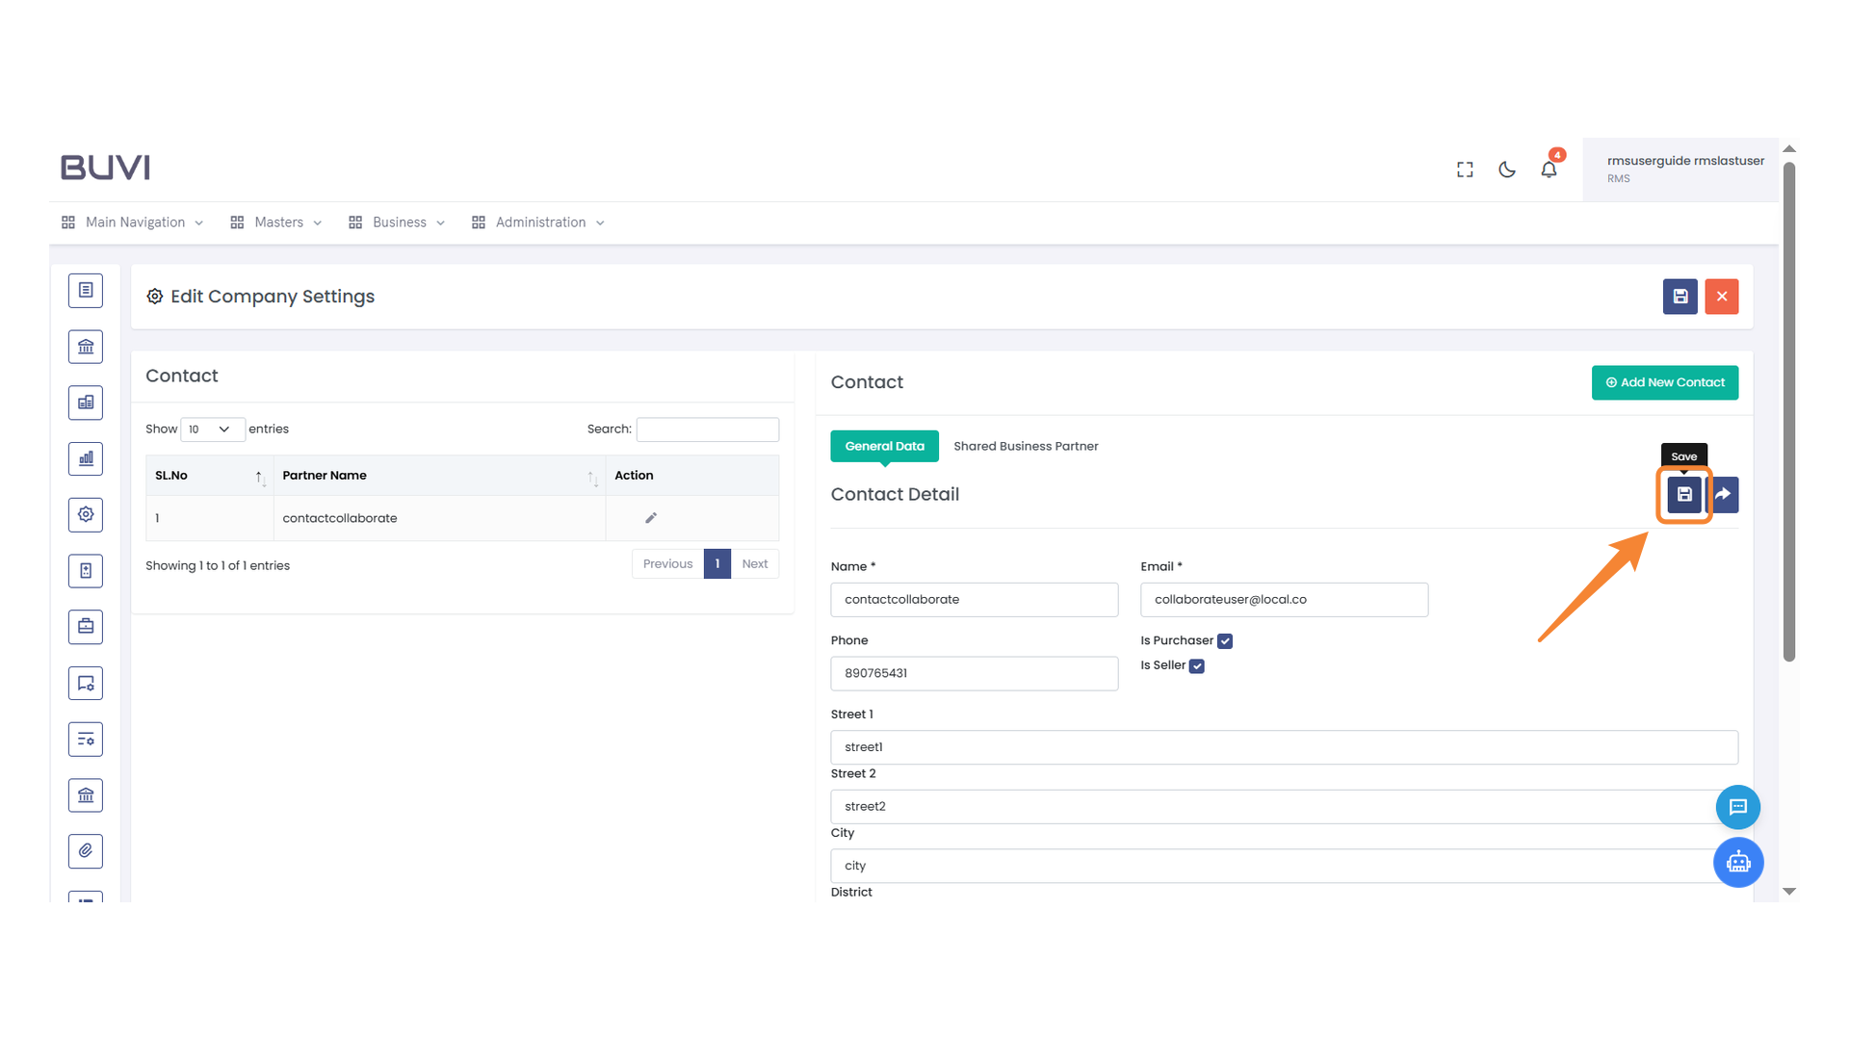Open the chat message floating button

(1737, 807)
